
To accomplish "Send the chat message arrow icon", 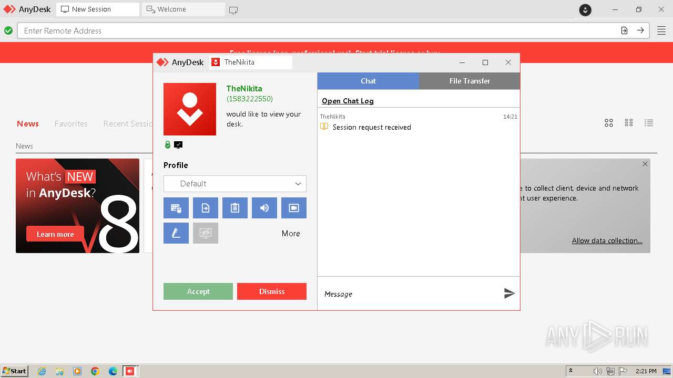I will (x=509, y=293).
